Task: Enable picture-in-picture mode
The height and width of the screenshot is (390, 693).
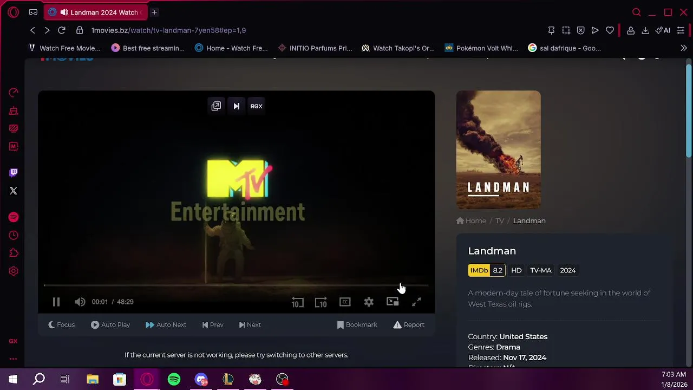Action: pos(393,302)
